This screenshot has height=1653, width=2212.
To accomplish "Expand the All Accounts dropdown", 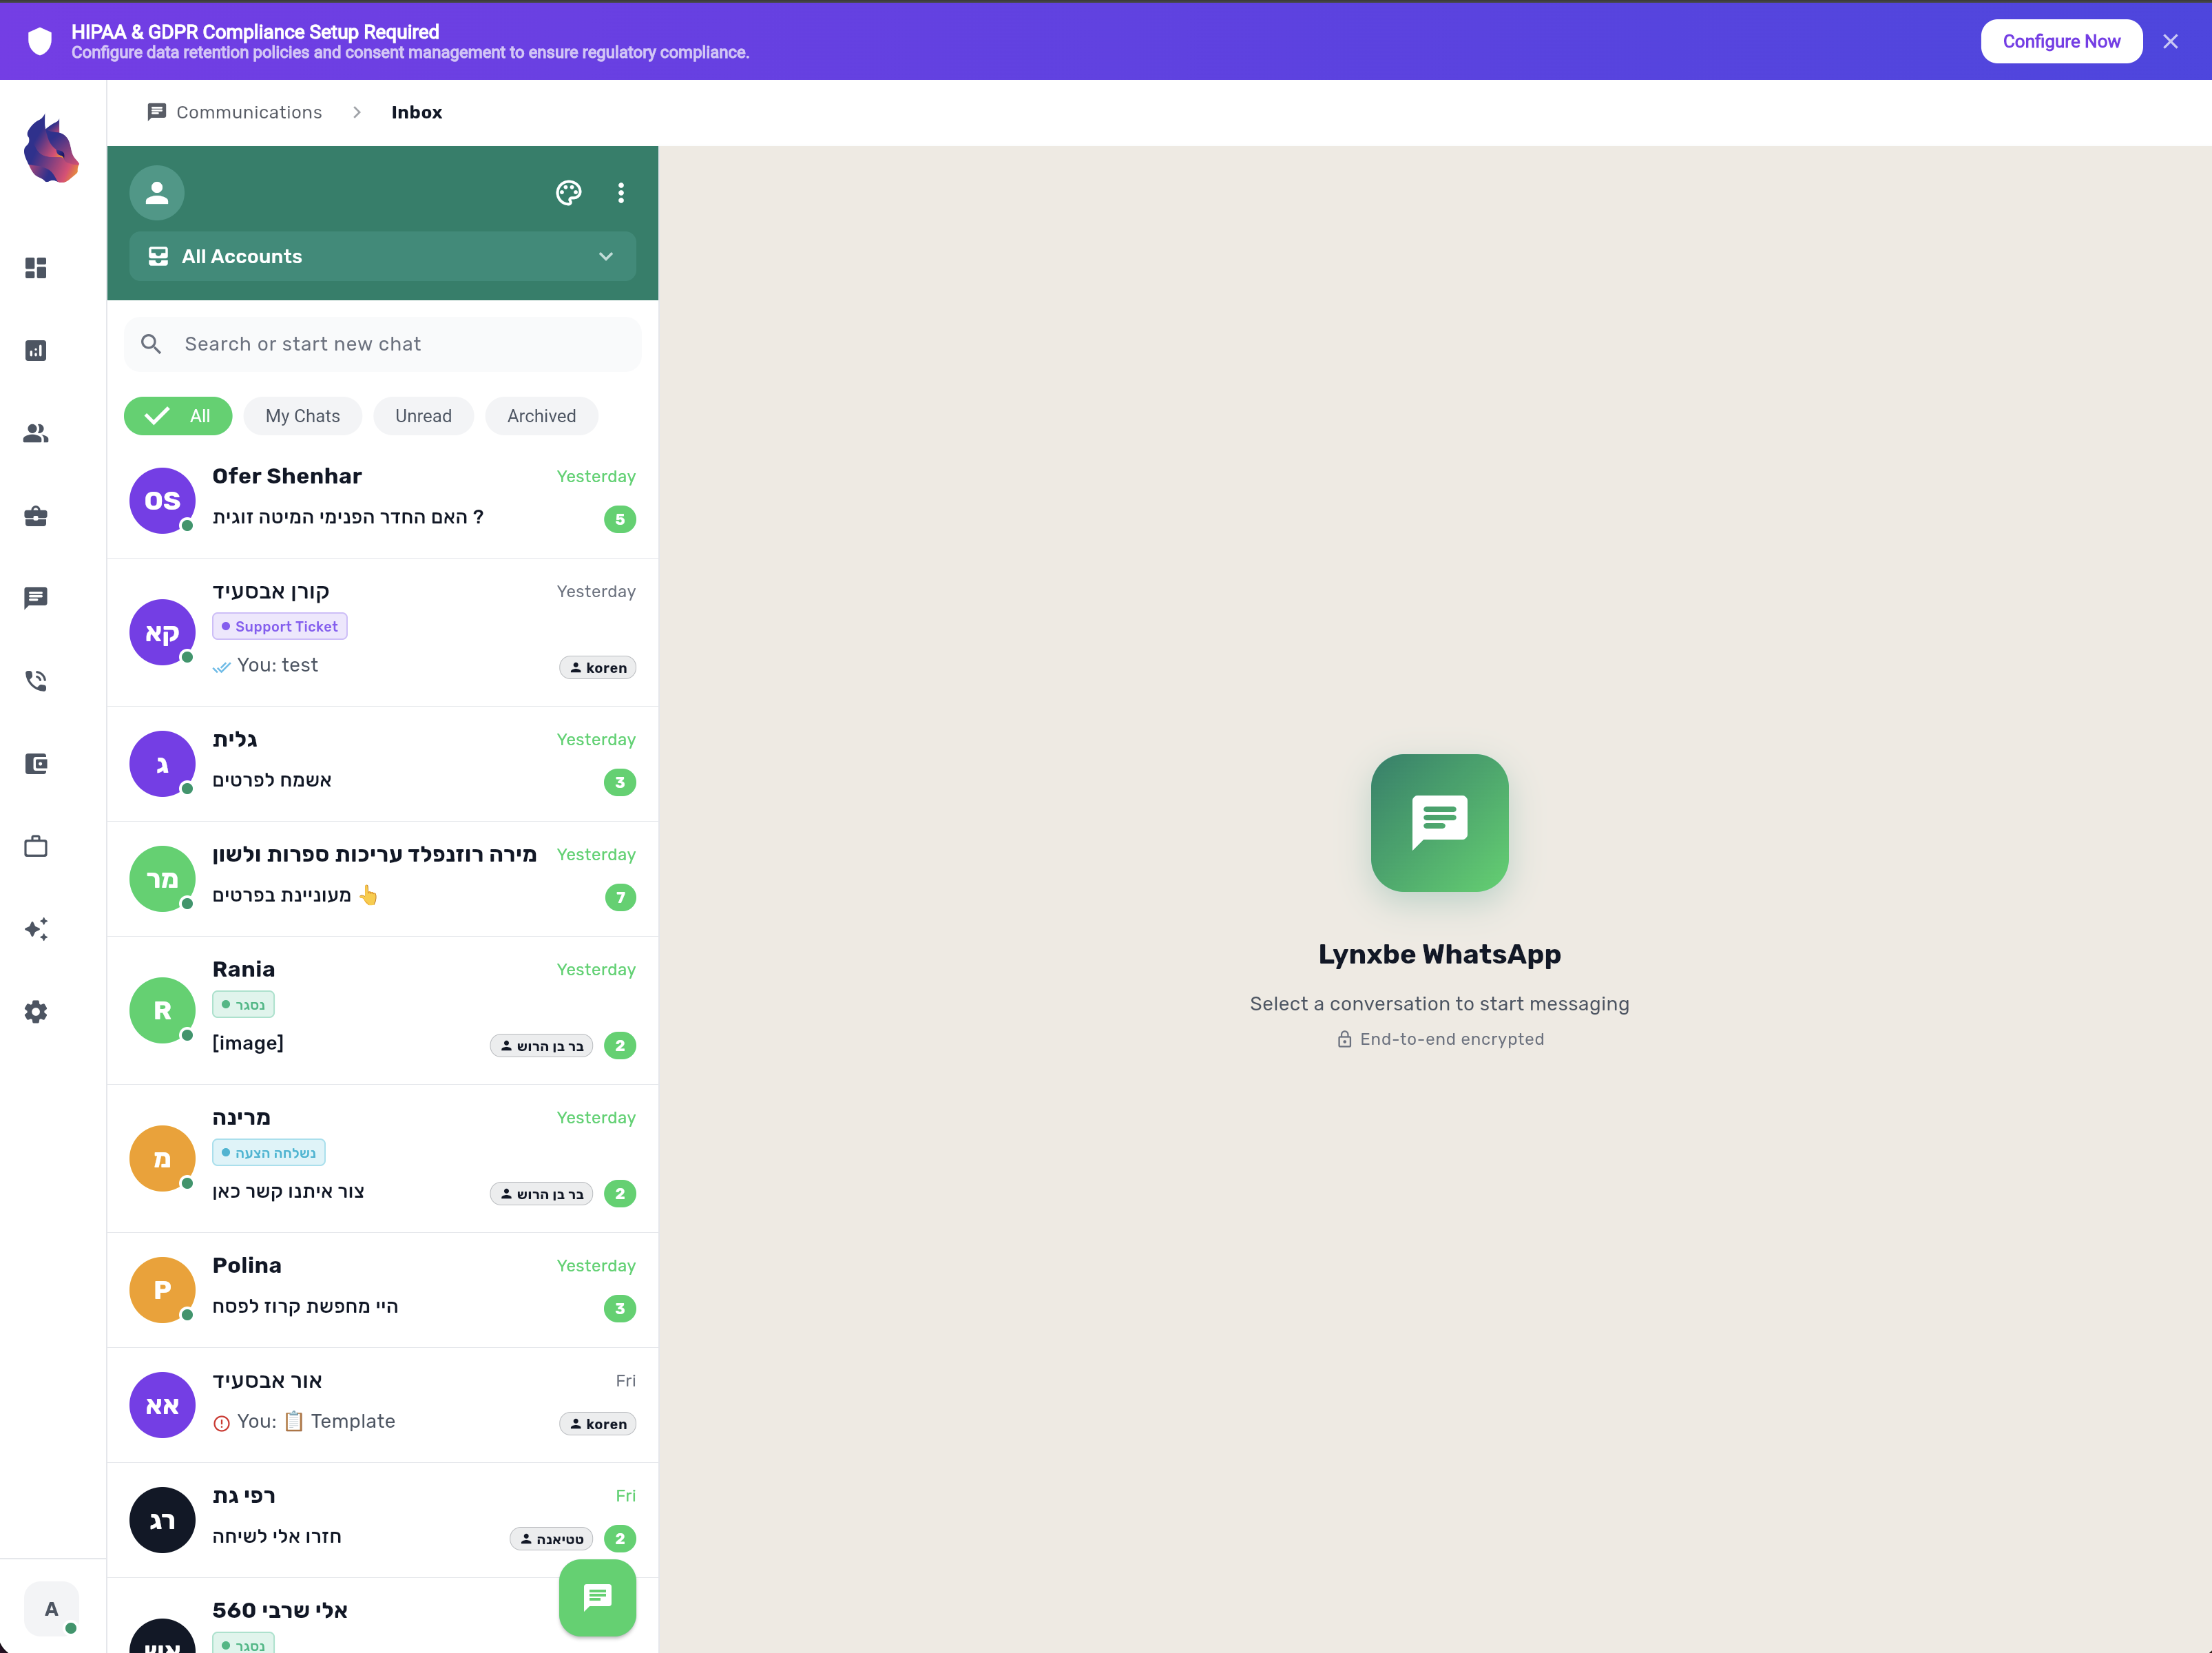I will pos(382,256).
